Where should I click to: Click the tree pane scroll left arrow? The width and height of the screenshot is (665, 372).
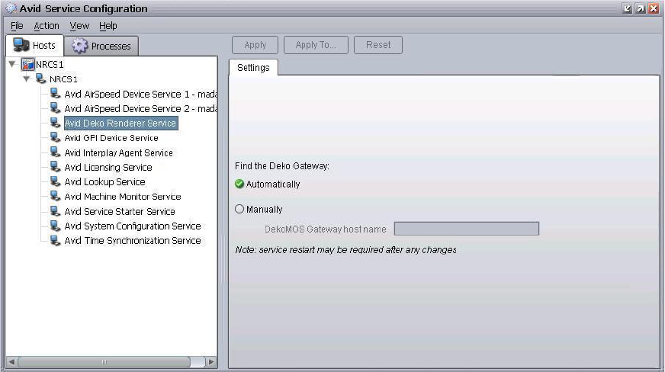pos(12,362)
